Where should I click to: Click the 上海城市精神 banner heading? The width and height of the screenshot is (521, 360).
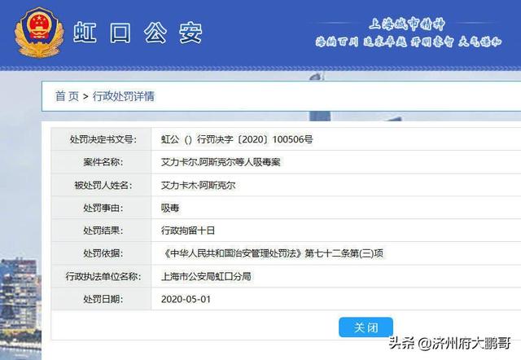tap(407, 24)
